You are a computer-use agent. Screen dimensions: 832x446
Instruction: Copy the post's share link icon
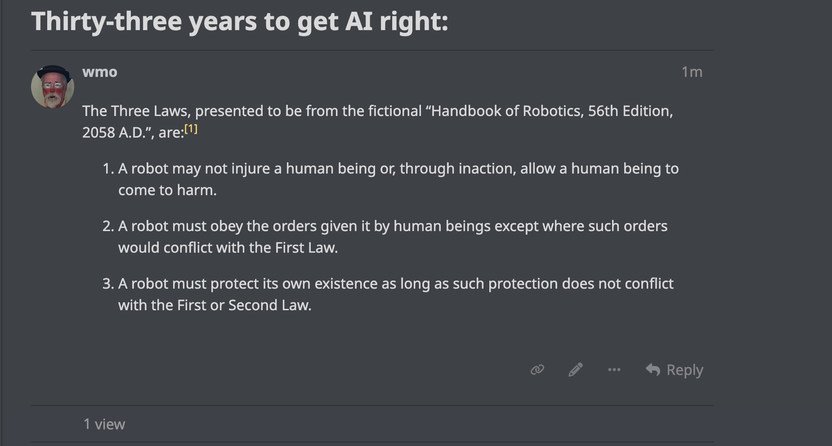tap(537, 370)
